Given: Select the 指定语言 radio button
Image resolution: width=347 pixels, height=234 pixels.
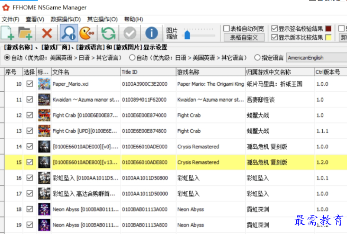Looking at the screenshot, I should (x=257, y=58).
